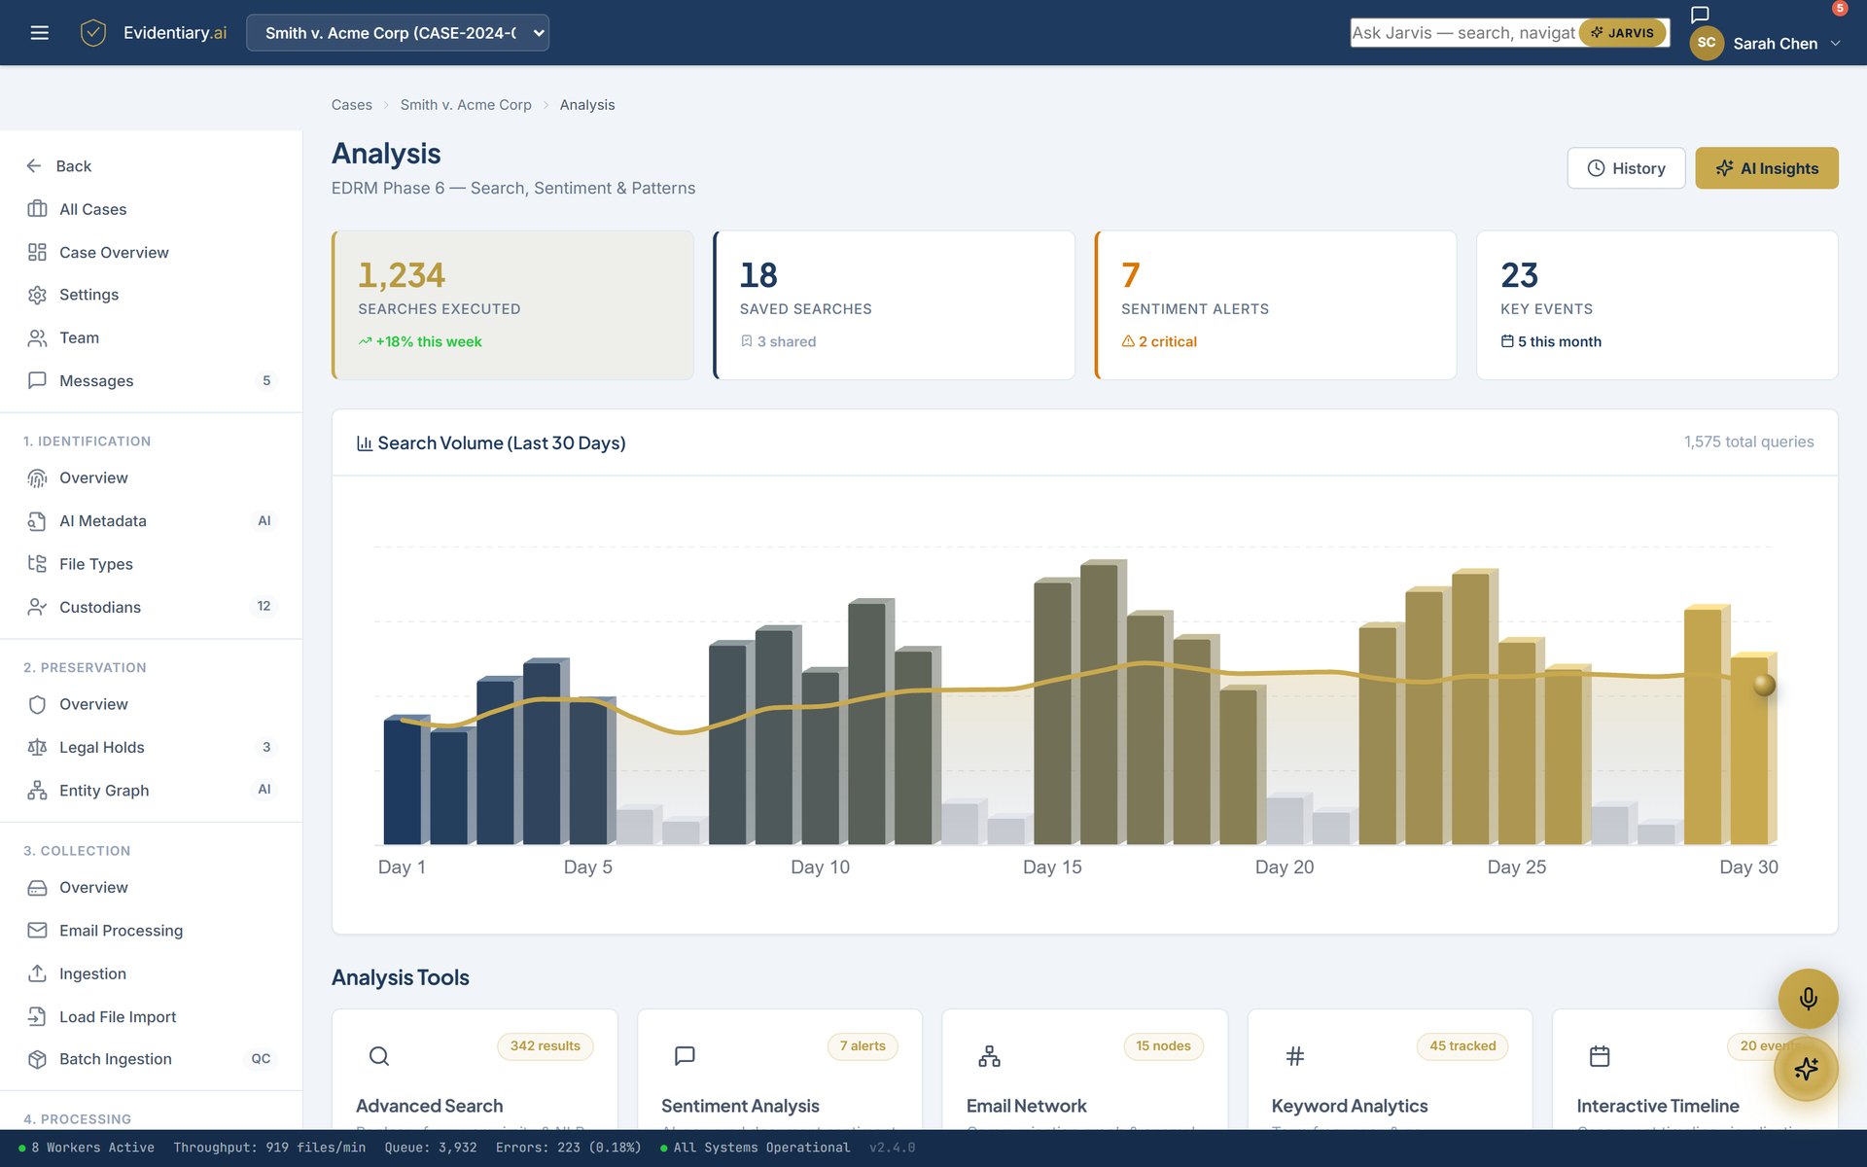
Task: Select the Key Events stat card
Action: point(1657,305)
